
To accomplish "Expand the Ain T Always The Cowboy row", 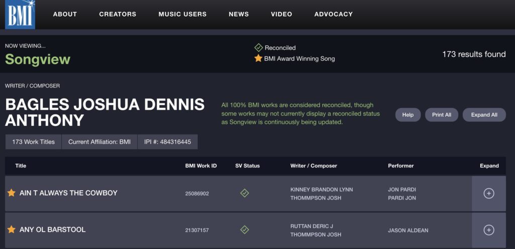I will point(489,194).
